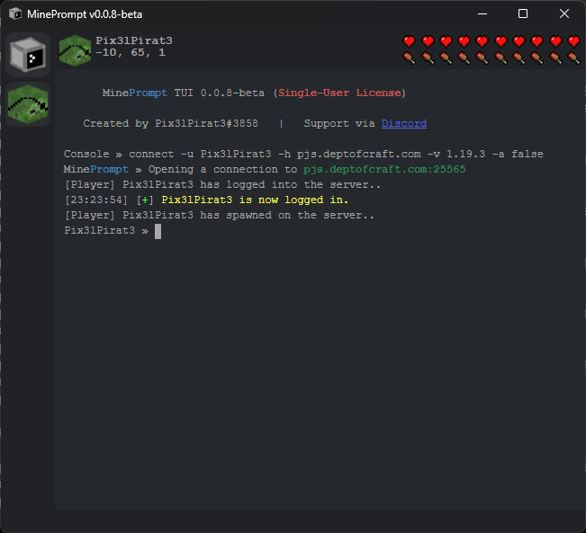Minimize the MinePrompt window
This screenshot has height=533, width=586.
pos(482,13)
